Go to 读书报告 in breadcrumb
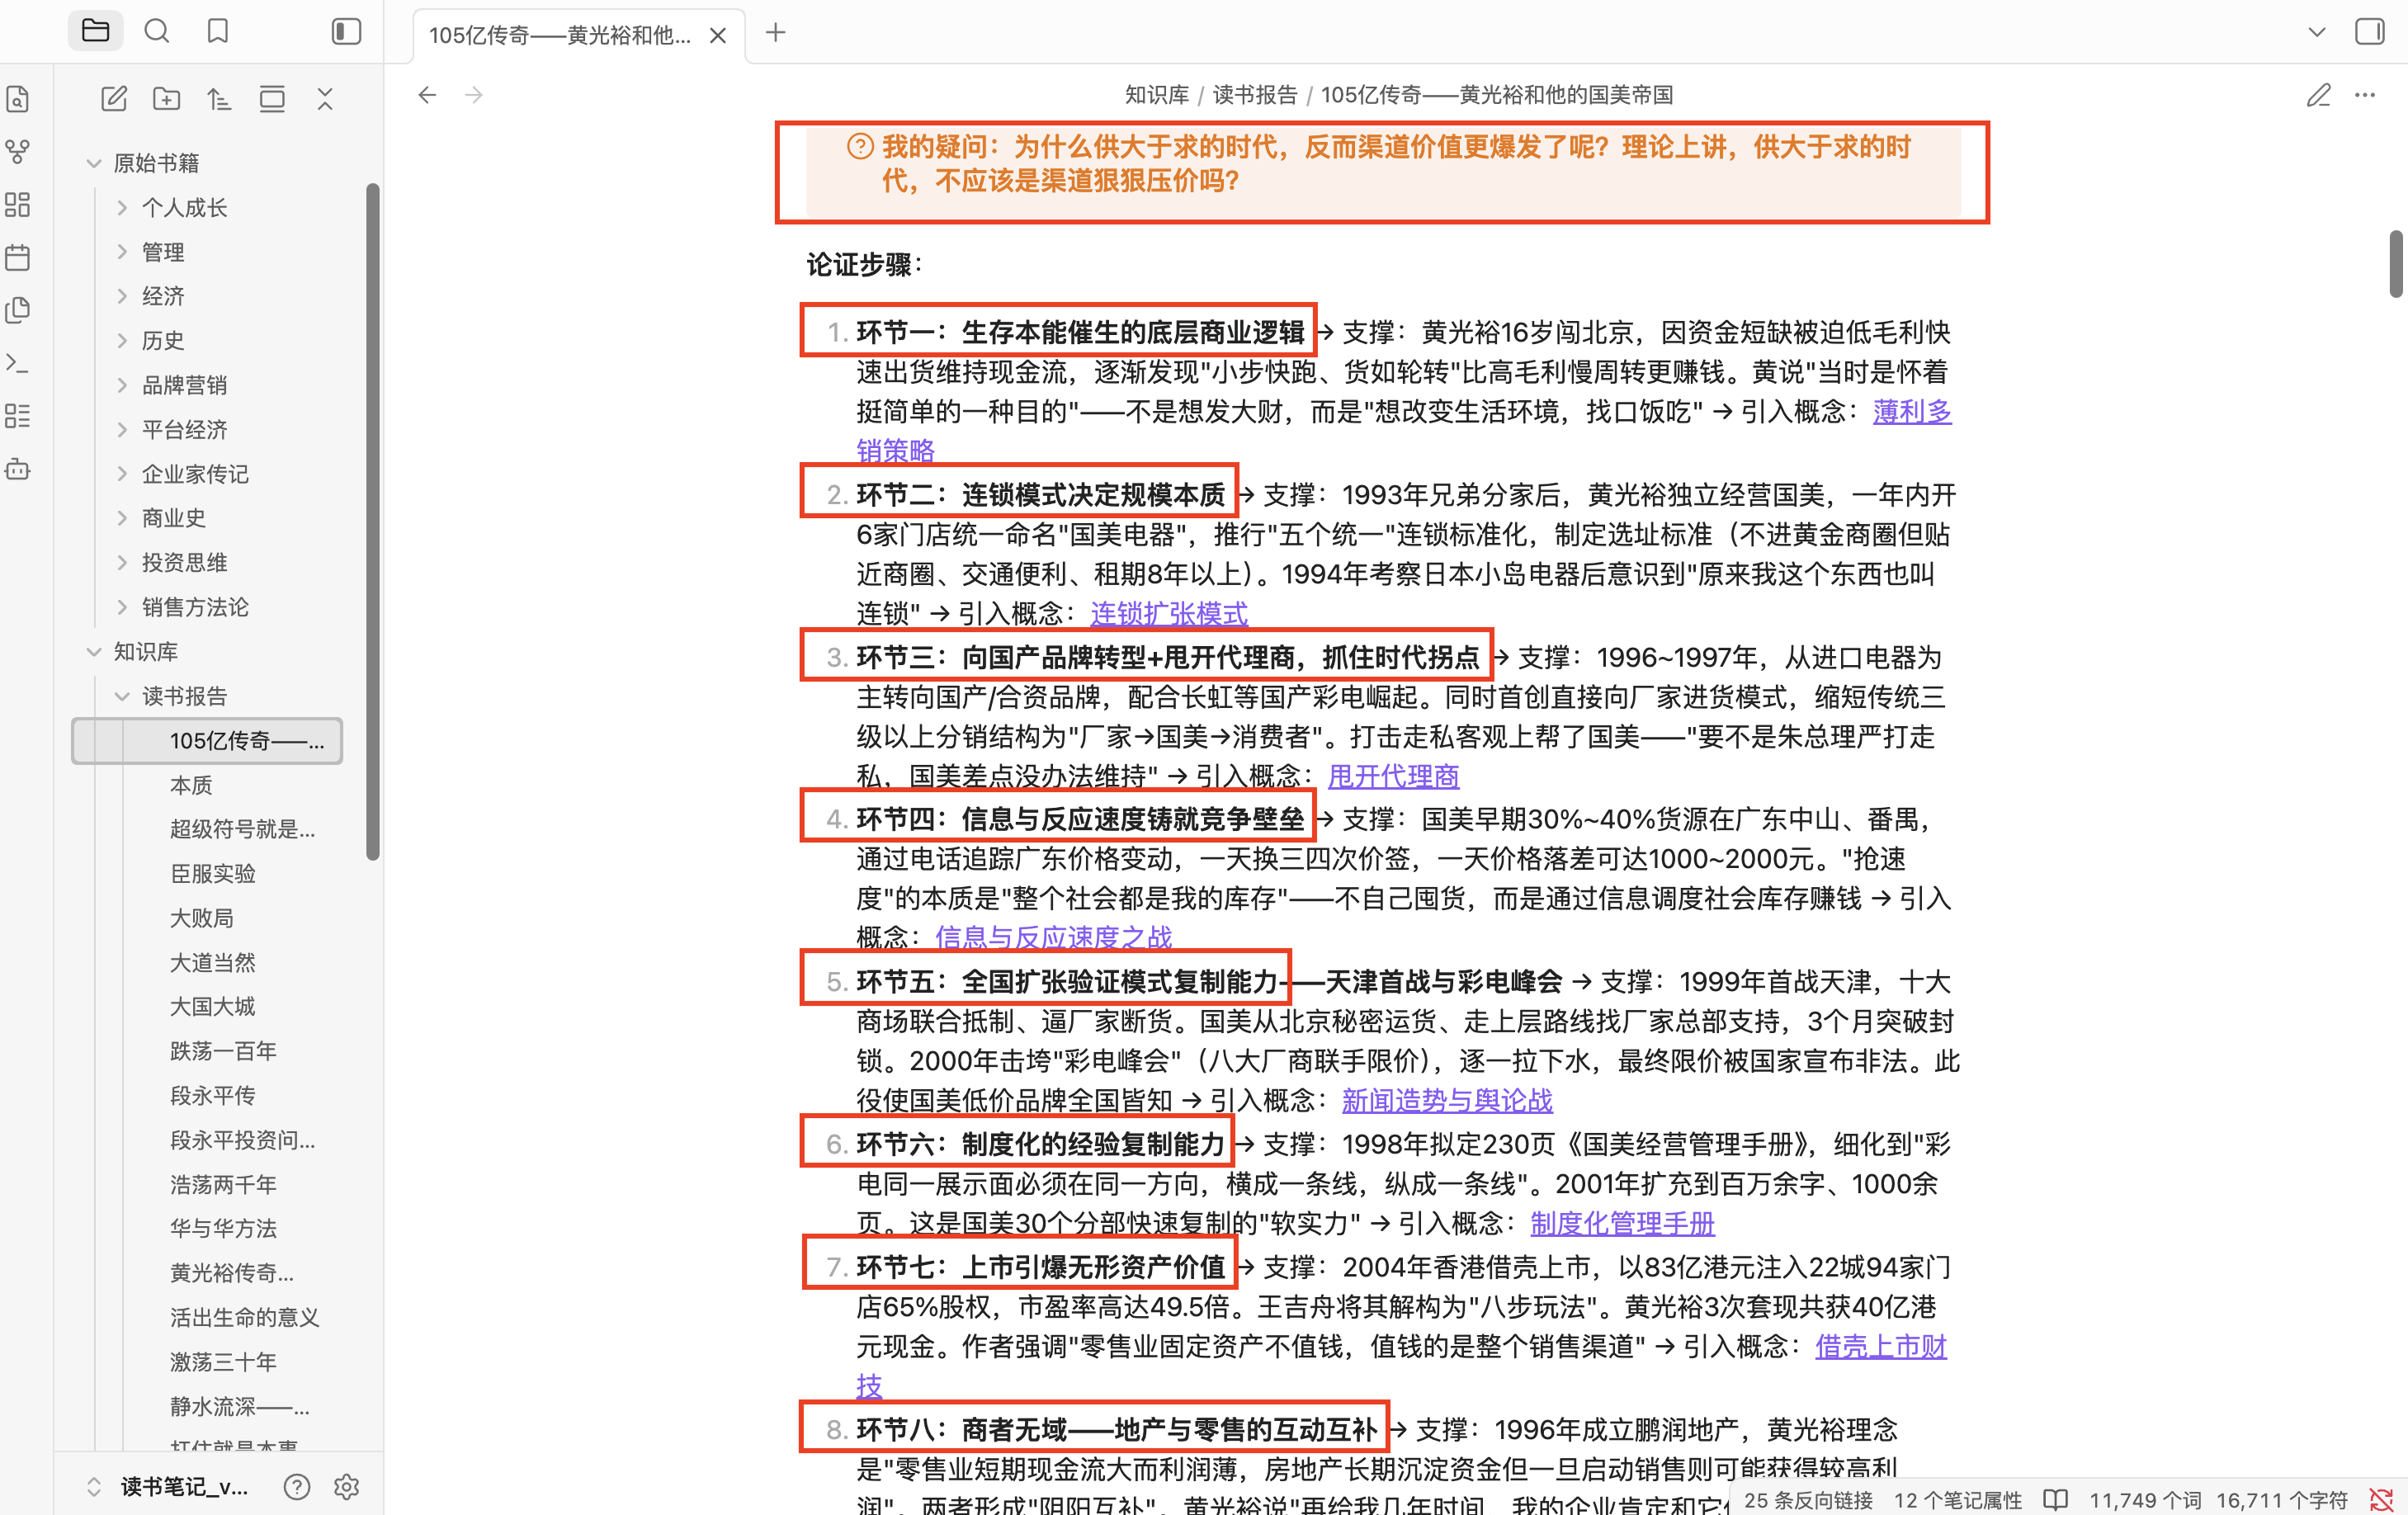2408x1515 pixels. coord(1255,95)
